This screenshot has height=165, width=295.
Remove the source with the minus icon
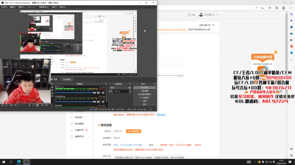click(33, 105)
